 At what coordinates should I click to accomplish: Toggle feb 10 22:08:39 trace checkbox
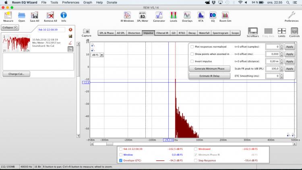click(121, 149)
